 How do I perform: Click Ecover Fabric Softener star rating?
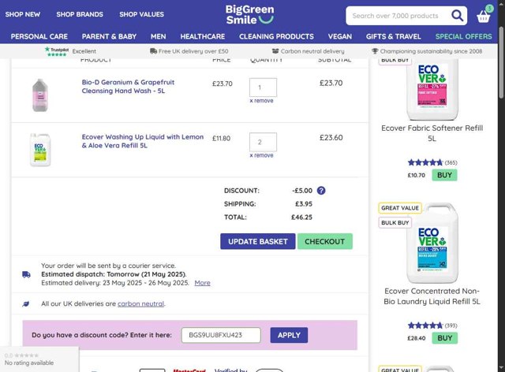coord(425,162)
